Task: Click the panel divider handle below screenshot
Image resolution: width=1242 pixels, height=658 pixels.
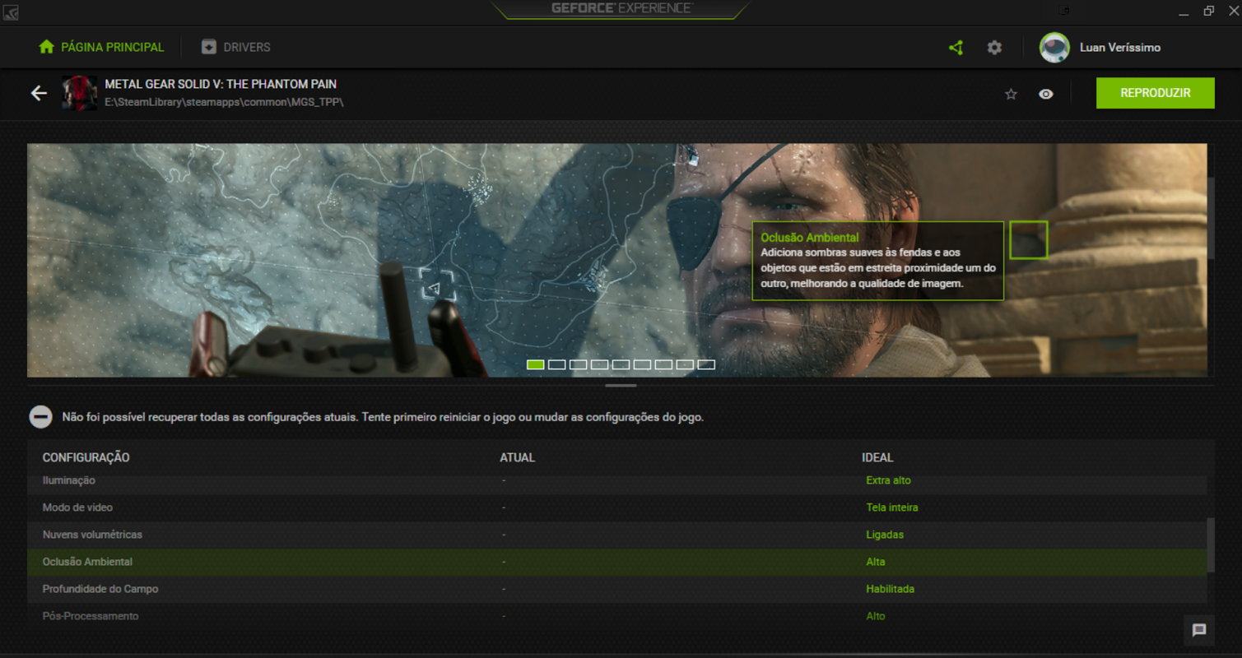Action: (x=621, y=385)
